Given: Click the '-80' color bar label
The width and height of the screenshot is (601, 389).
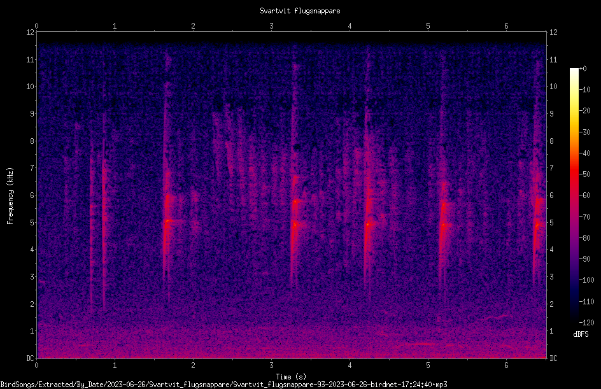Looking at the screenshot, I should [x=584, y=238].
